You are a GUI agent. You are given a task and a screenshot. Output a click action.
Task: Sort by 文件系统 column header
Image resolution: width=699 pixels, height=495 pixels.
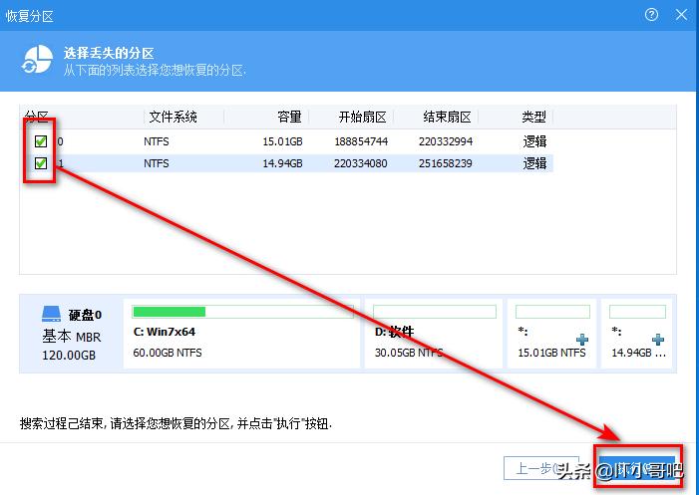click(173, 118)
